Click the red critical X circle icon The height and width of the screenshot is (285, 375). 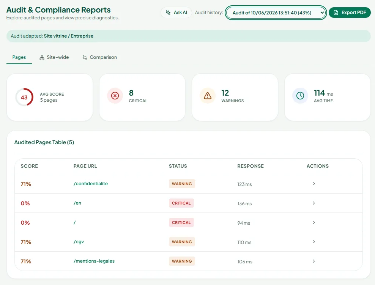click(115, 96)
